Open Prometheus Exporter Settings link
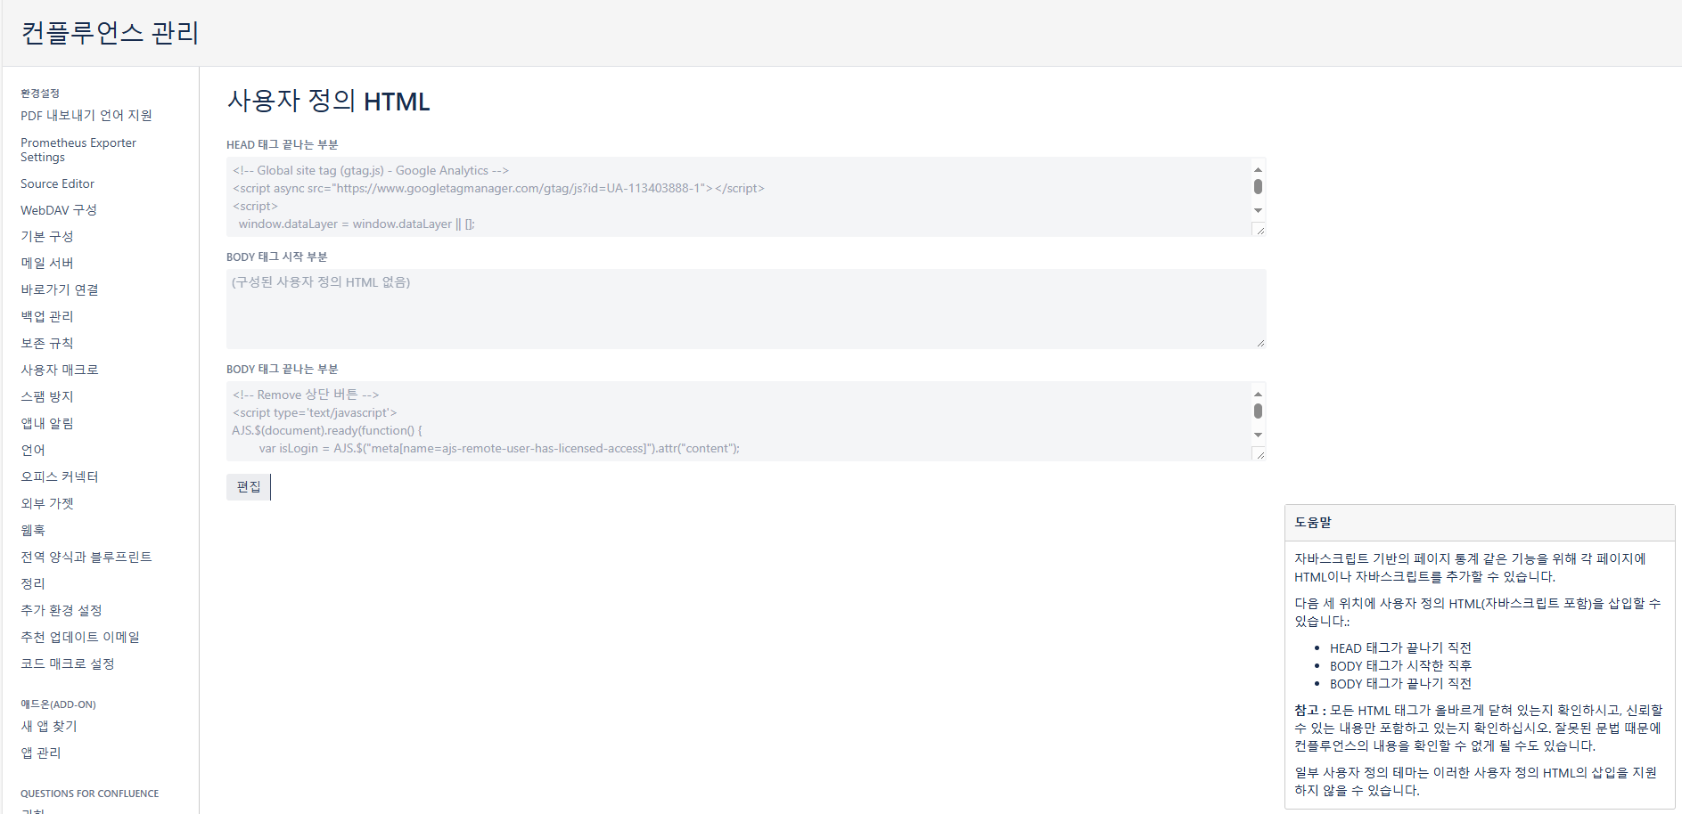 pos(78,150)
